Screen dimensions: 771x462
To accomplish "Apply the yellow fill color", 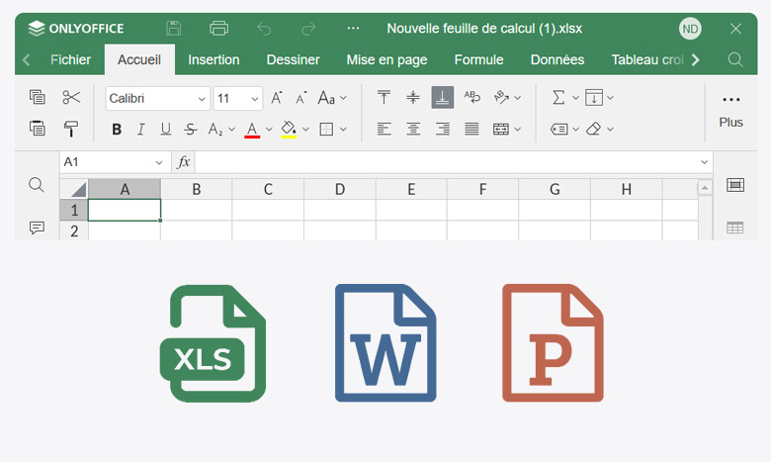I will 289,130.
